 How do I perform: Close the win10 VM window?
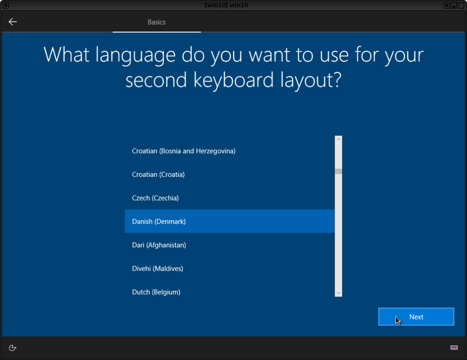(461, 5)
